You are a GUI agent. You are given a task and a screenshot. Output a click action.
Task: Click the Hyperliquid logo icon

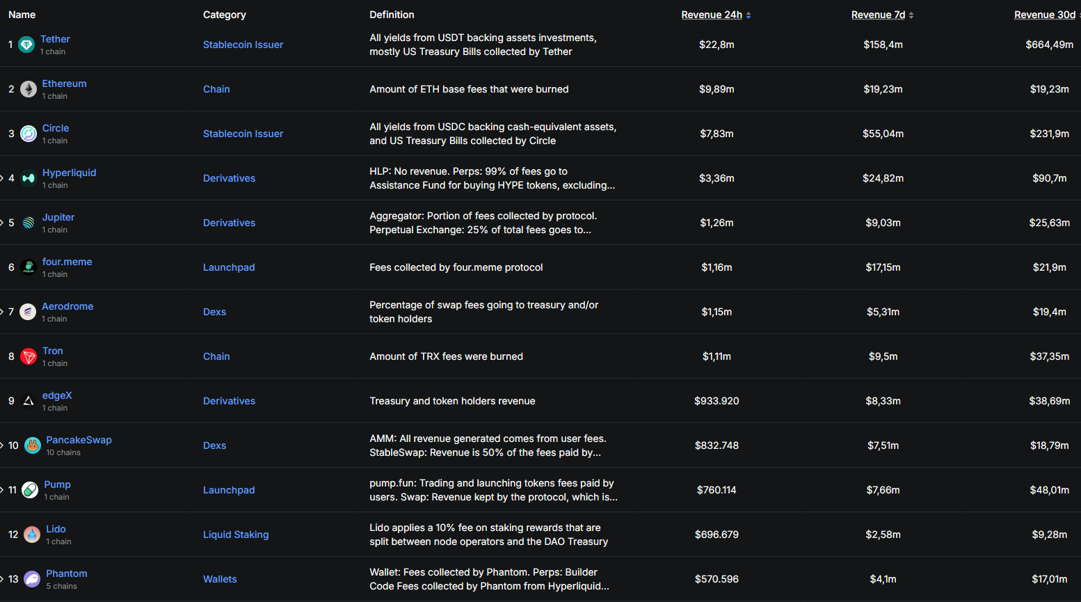pyautogui.click(x=29, y=178)
